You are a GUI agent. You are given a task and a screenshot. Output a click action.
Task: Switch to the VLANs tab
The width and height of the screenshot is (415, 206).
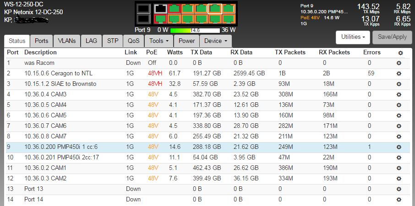pyautogui.click(x=67, y=41)
